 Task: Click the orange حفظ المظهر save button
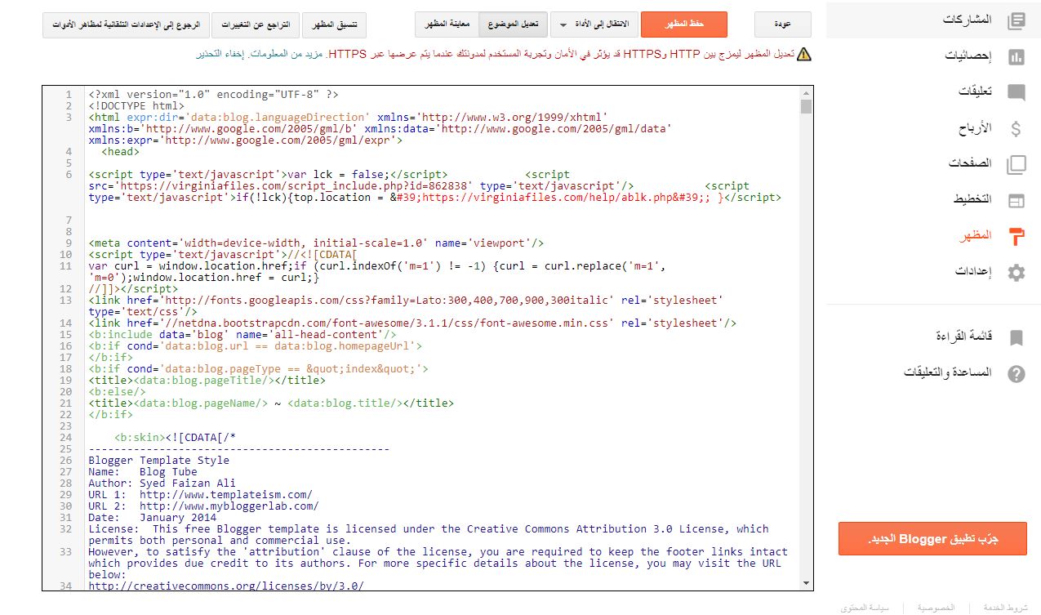click(x=684, y=25)
